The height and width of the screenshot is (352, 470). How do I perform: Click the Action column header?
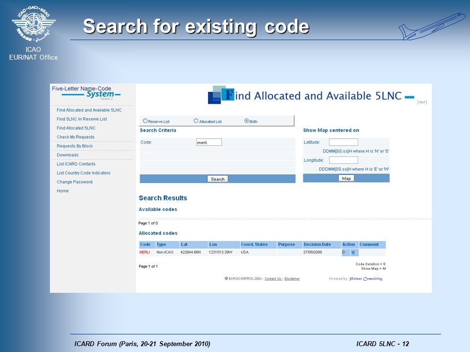tap(350, 244)
